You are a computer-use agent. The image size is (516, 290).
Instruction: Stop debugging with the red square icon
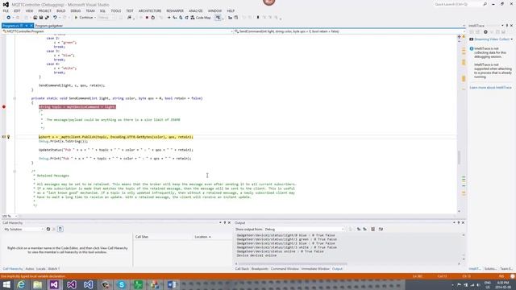point(147,18)
